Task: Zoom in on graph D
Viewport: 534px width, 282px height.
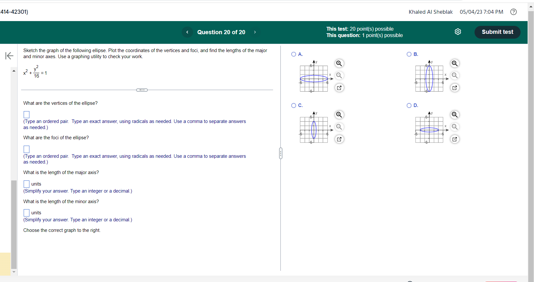Action: [x=455, y=115]
